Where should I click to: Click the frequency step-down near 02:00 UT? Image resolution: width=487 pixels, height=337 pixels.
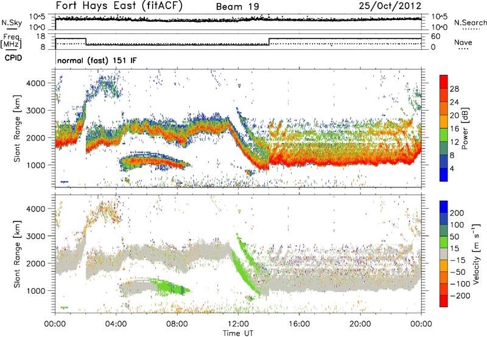click(x=86, y=41)
